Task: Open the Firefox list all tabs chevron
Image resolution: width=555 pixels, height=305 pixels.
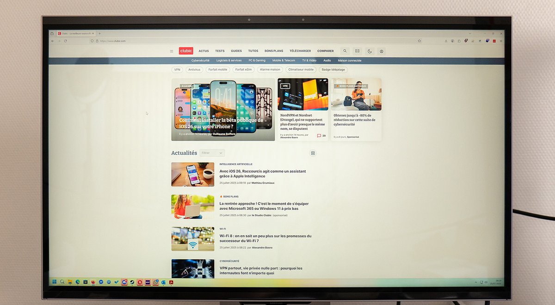Action: pos(470,33)
